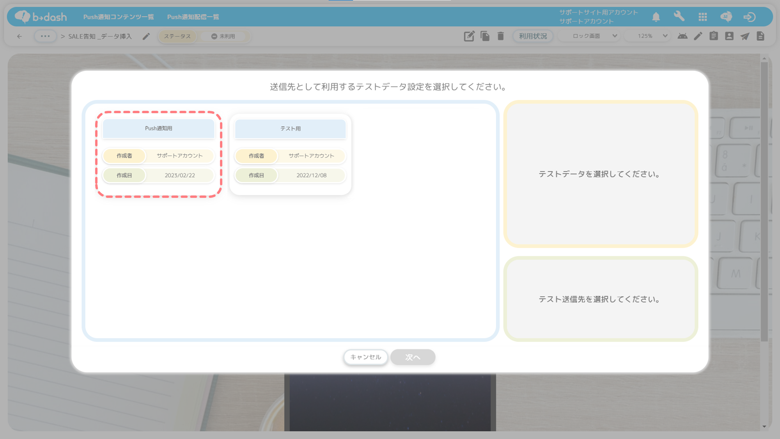Open the wrench settings icon
Image resolution: width=780 pixels, height=439 pixels.
(679, 16)
